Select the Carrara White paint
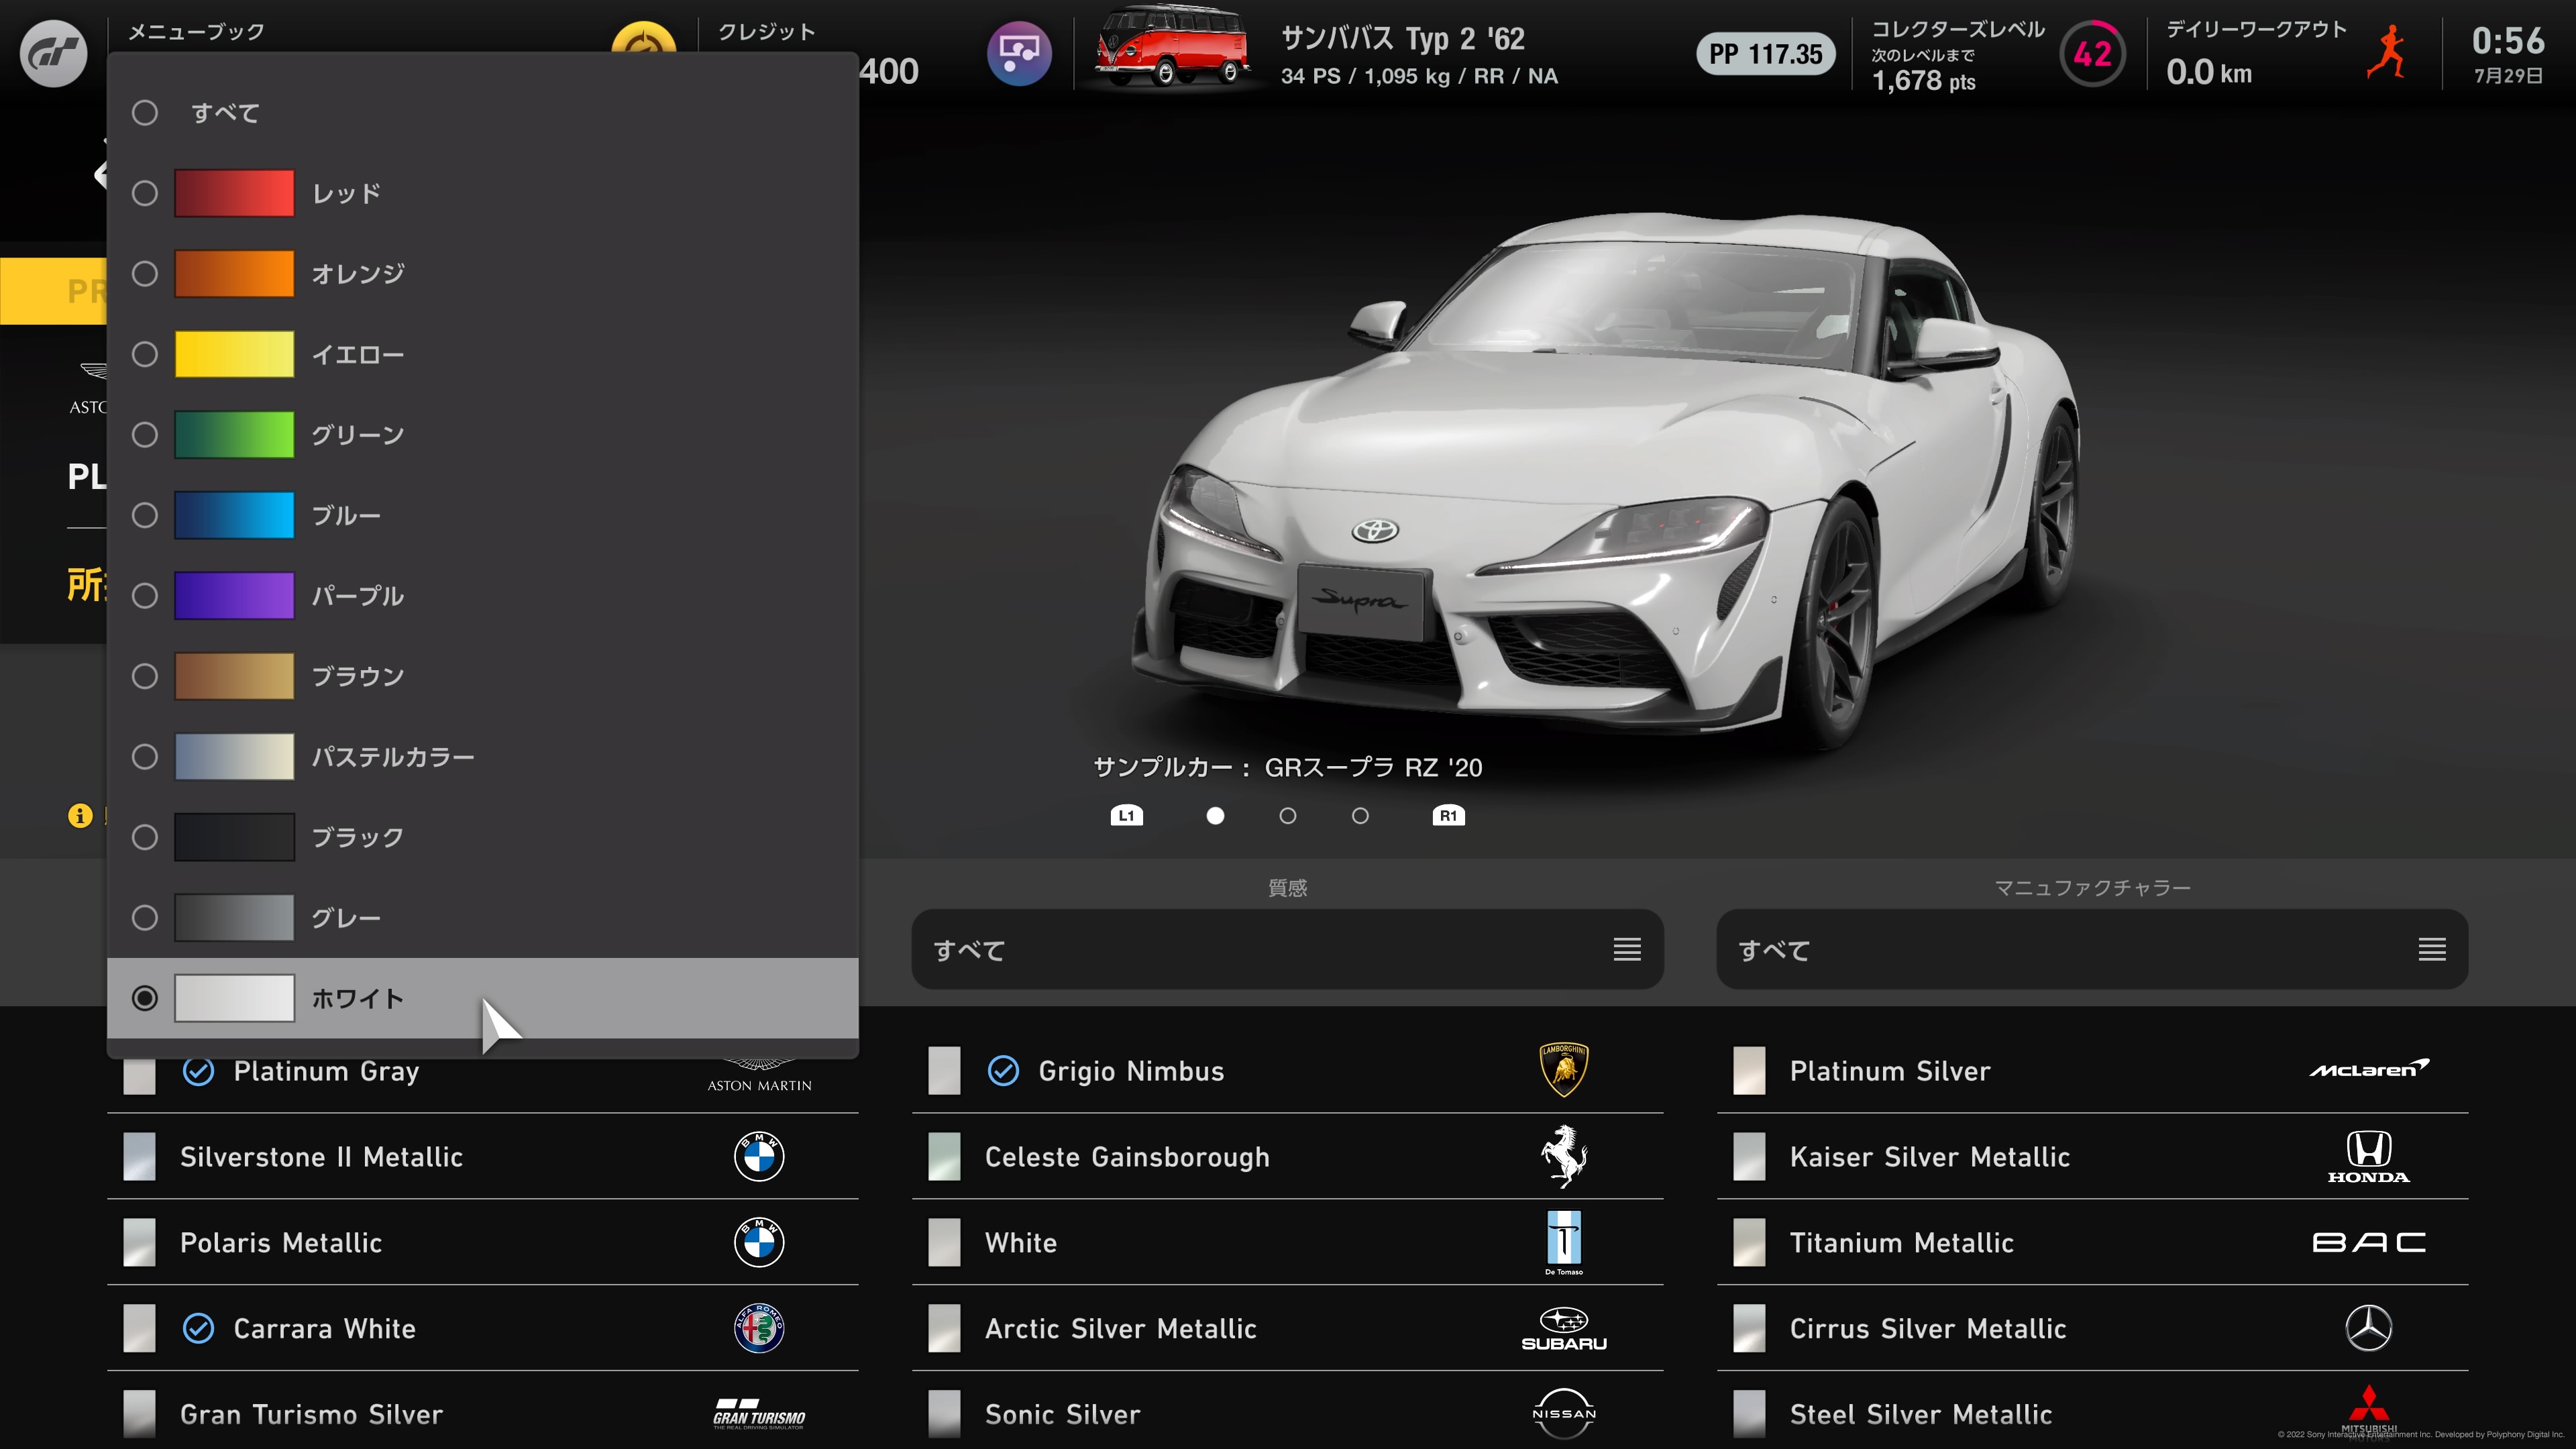Viewport: 2576px width, 1449px height. [324, 1328]
